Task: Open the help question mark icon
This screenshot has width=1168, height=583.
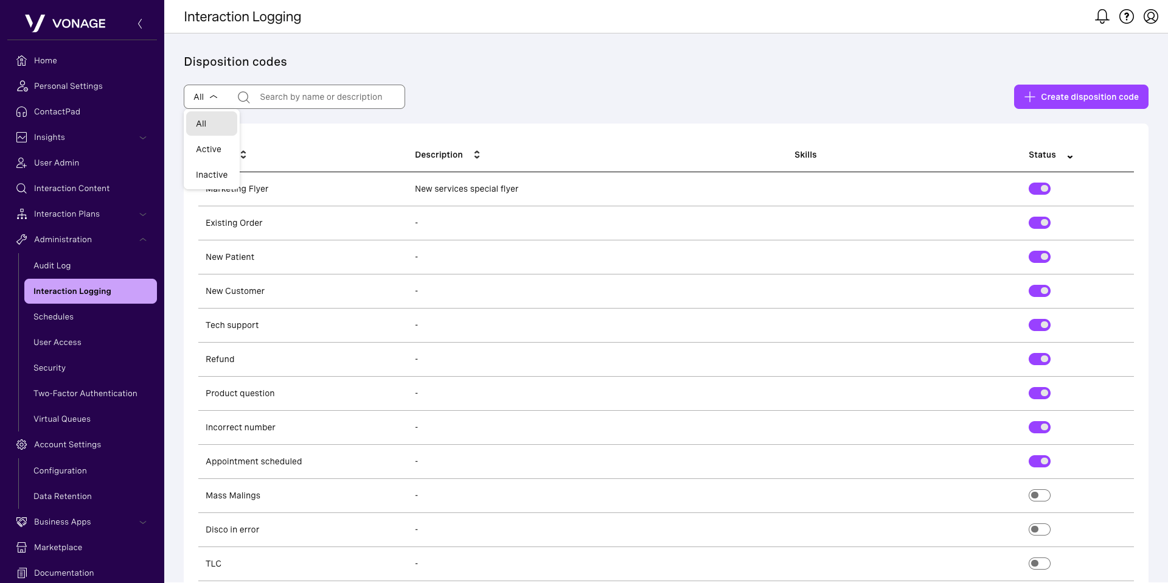Action: click(x=1126, y=16)
